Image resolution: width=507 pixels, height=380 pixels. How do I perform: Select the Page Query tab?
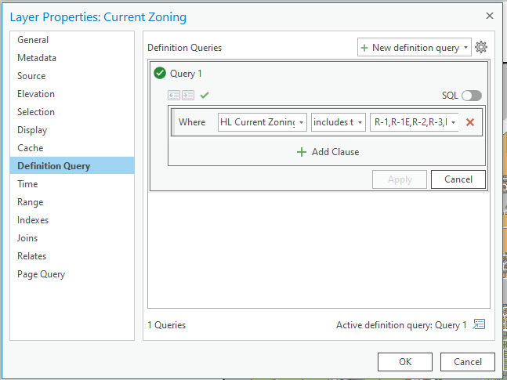(x=72, y=274)
